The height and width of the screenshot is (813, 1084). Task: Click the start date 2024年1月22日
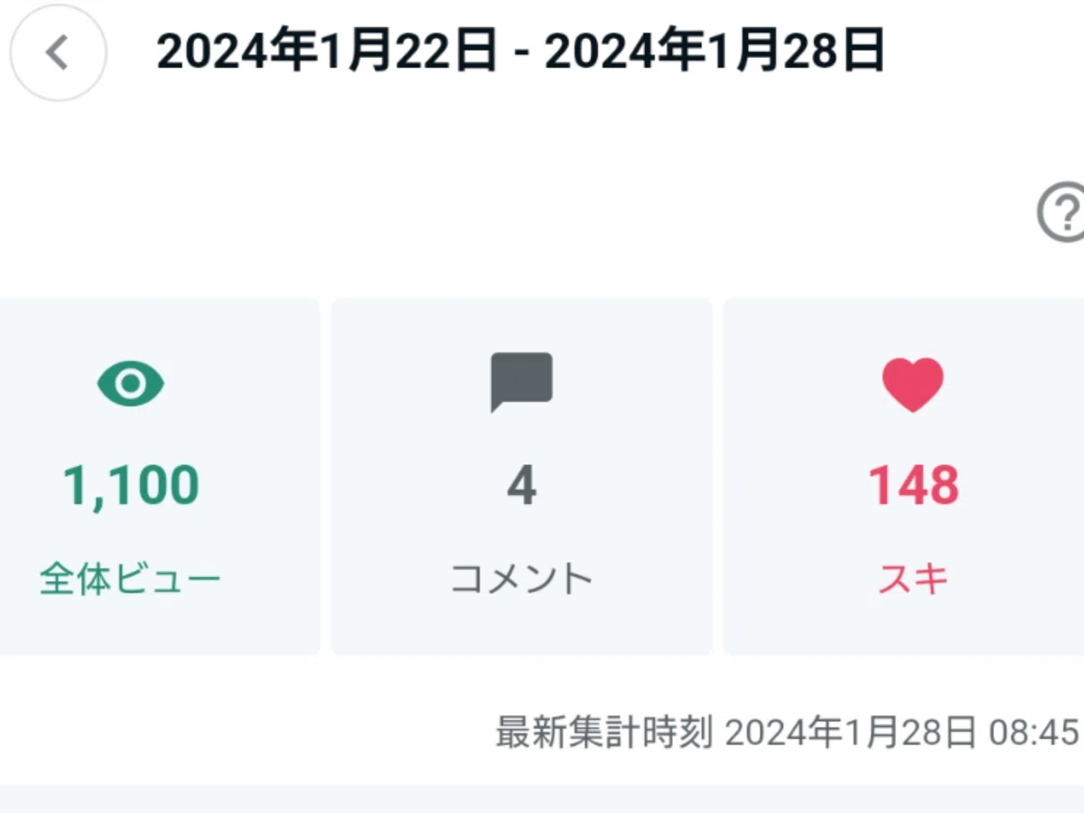click(327, 53)
